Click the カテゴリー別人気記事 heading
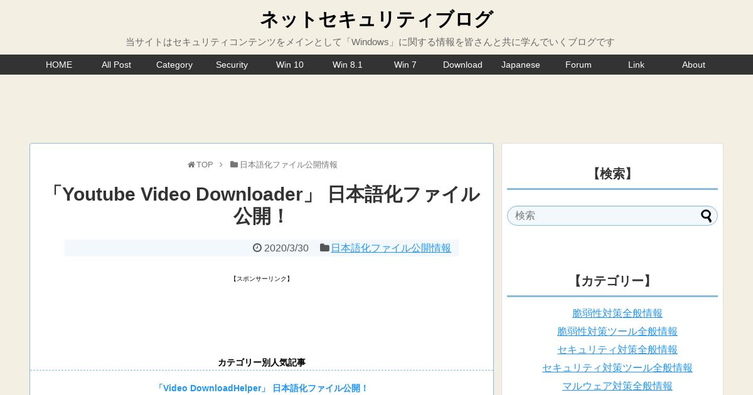The image size is (753, 395). coord(262,362)
